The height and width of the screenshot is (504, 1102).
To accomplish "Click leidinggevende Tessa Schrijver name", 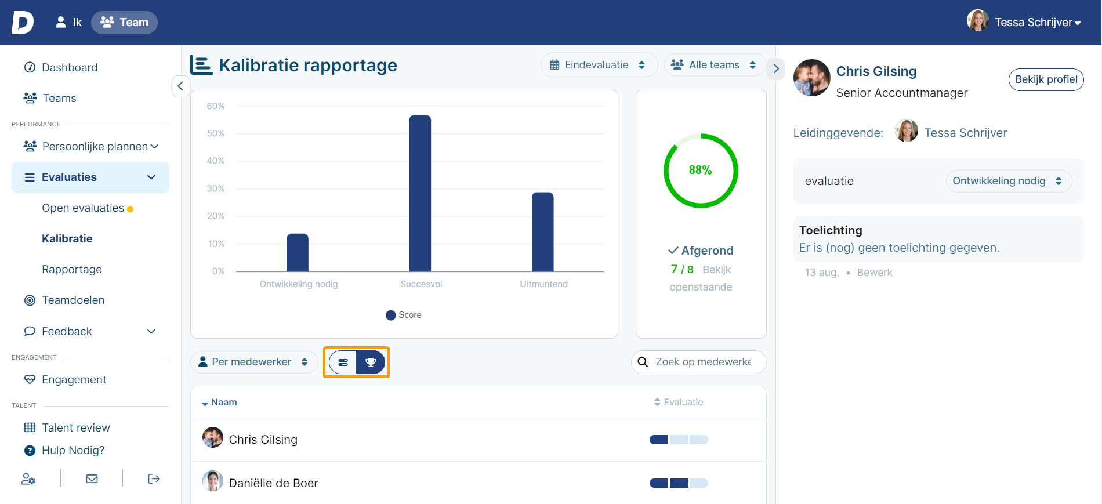I will coord(966,133).
